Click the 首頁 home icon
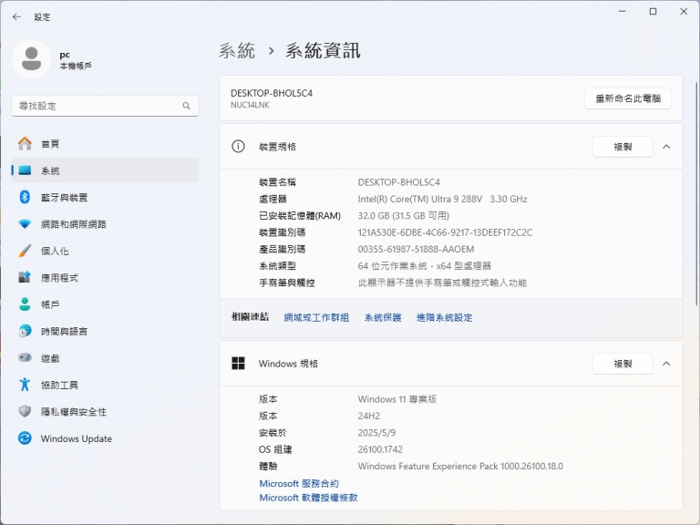This screenshot has width=700, height=525. (25, 144)
